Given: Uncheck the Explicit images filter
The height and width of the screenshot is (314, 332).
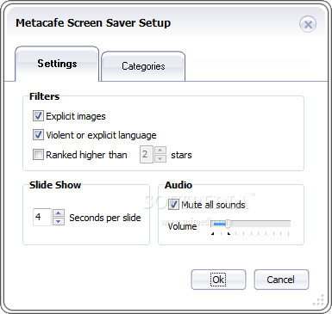Looking at the screenshot, I should [x=38, y=116].
